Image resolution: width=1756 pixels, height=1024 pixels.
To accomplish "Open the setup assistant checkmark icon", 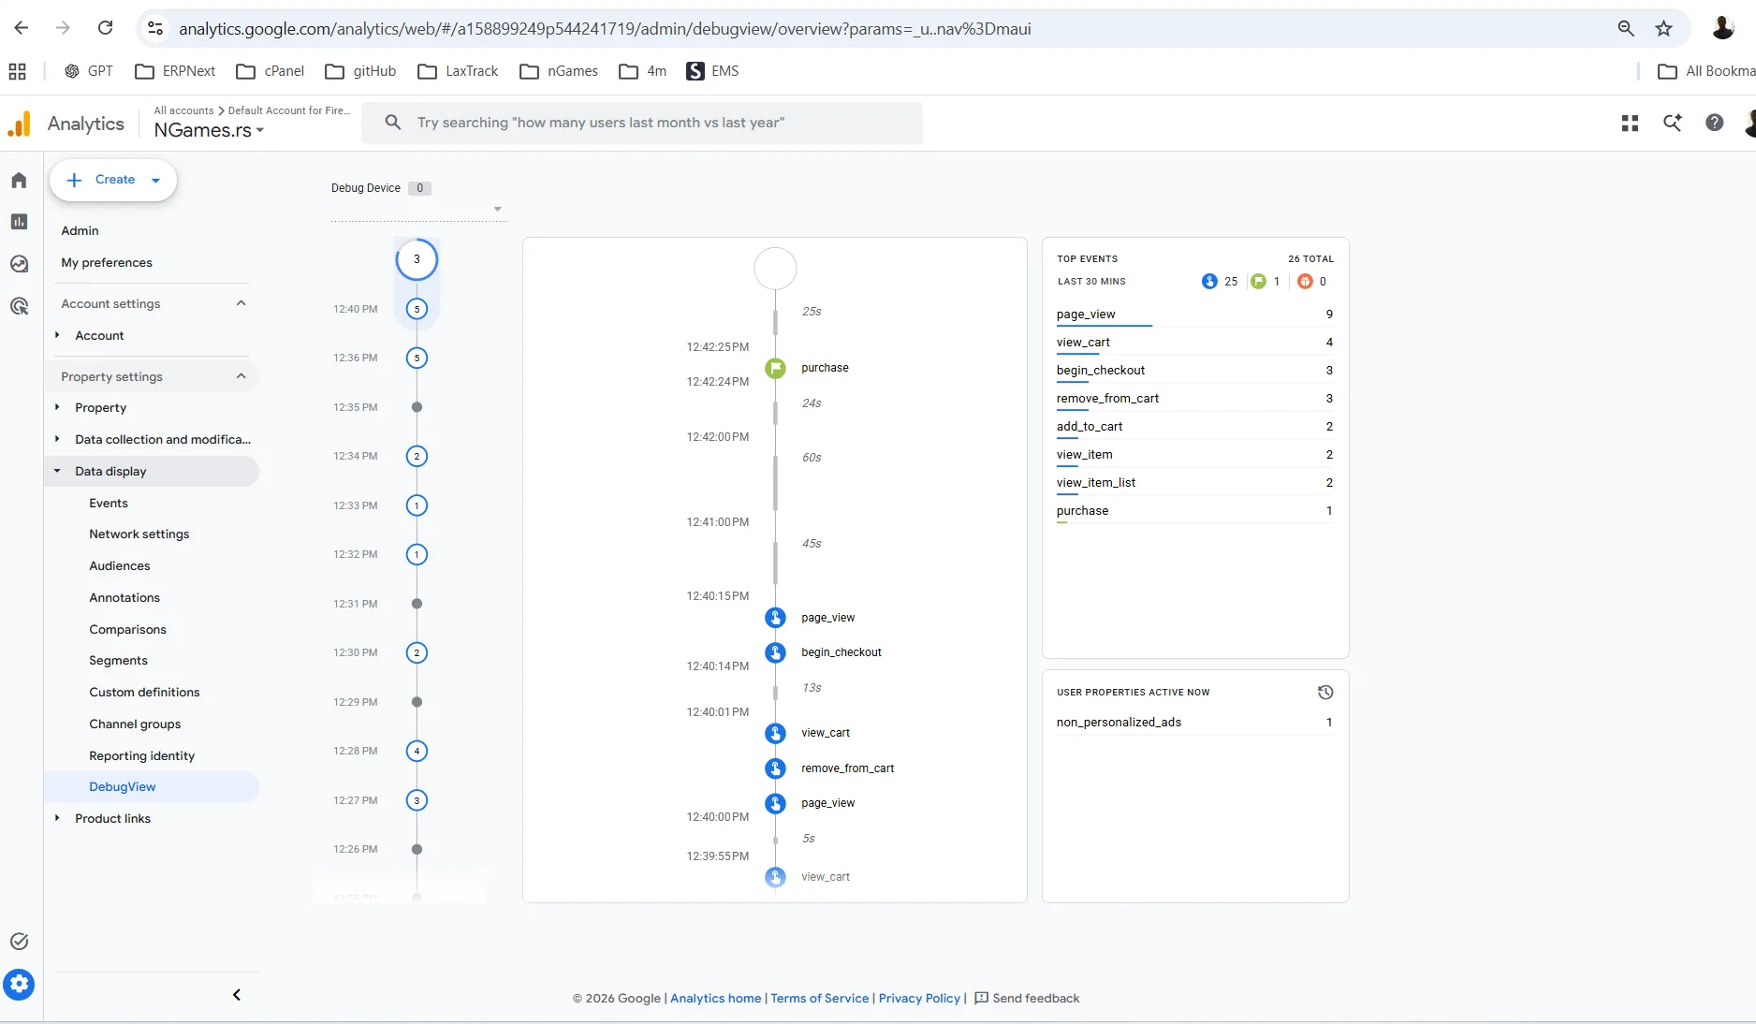I will [19, 942].
